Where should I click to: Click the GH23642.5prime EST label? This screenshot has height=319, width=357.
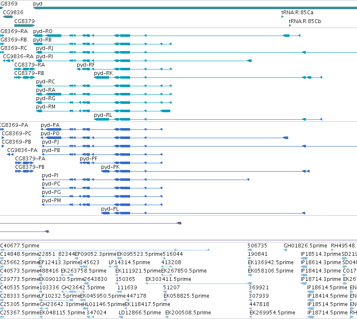pyautogui.click(x=83, y=288)
